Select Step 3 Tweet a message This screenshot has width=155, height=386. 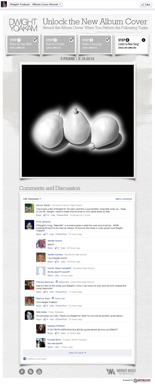click(x=96, y=44)
